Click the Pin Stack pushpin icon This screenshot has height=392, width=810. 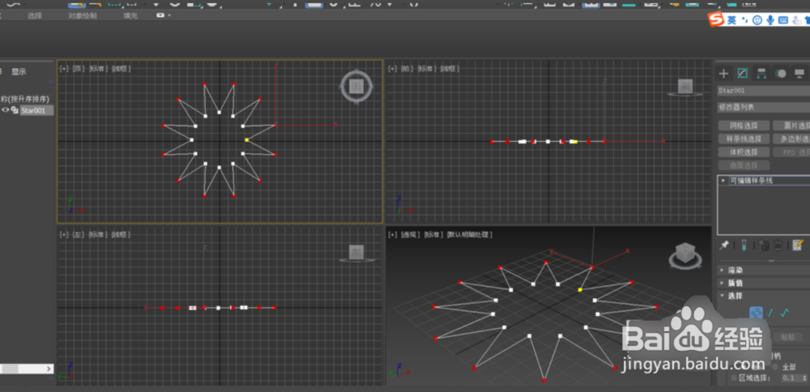click(724, 245)
